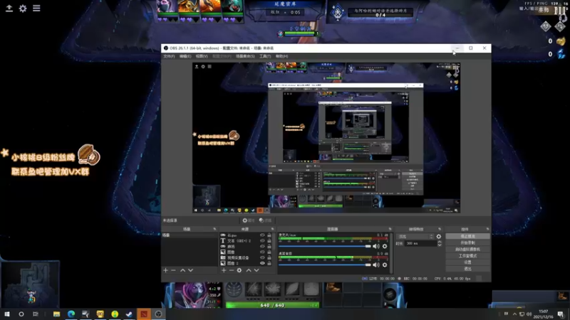
Task: Open the 淡出 transition type dropdown
Action: coord(415,237)
